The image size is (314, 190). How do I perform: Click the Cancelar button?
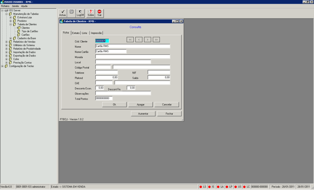[167, 104]
